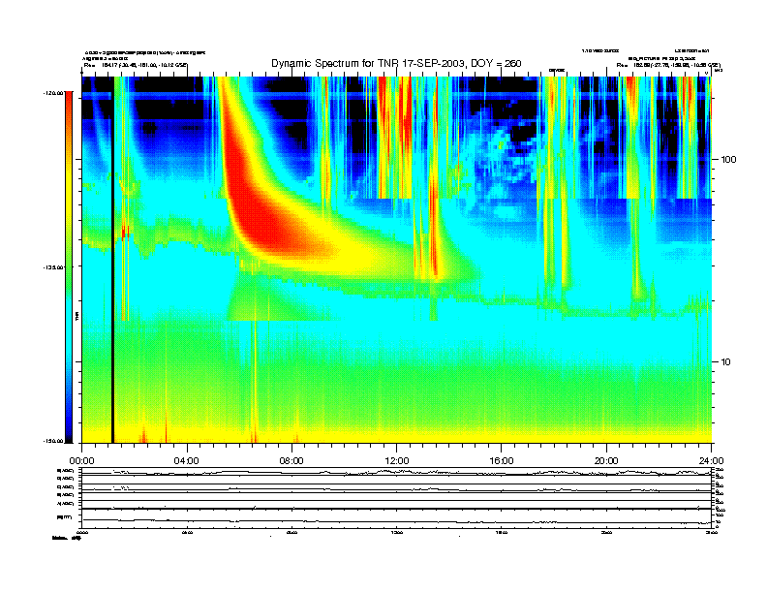Click the 20:00 time axis label
The image size is (767, 593).
pyautogui.click(x=606, y=461)
